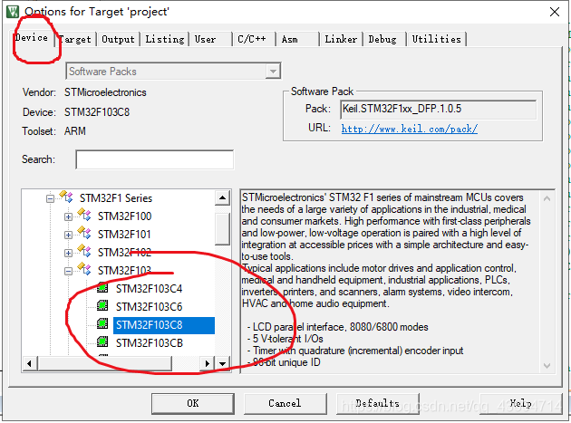Select STM32F101 in device tree
571x423 pixels.
(124, 235)
